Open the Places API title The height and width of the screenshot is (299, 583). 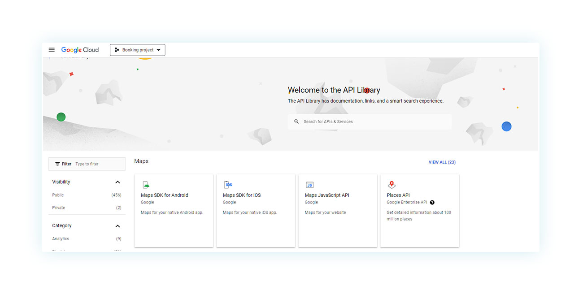pyautogui.click(x=398, y=195)
